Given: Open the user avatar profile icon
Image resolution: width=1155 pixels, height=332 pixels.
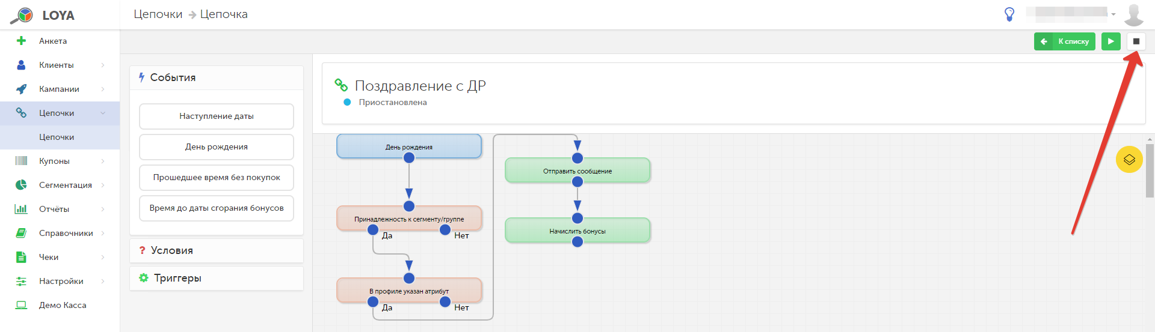Looking at the screenshot, I should [1133, 14].
